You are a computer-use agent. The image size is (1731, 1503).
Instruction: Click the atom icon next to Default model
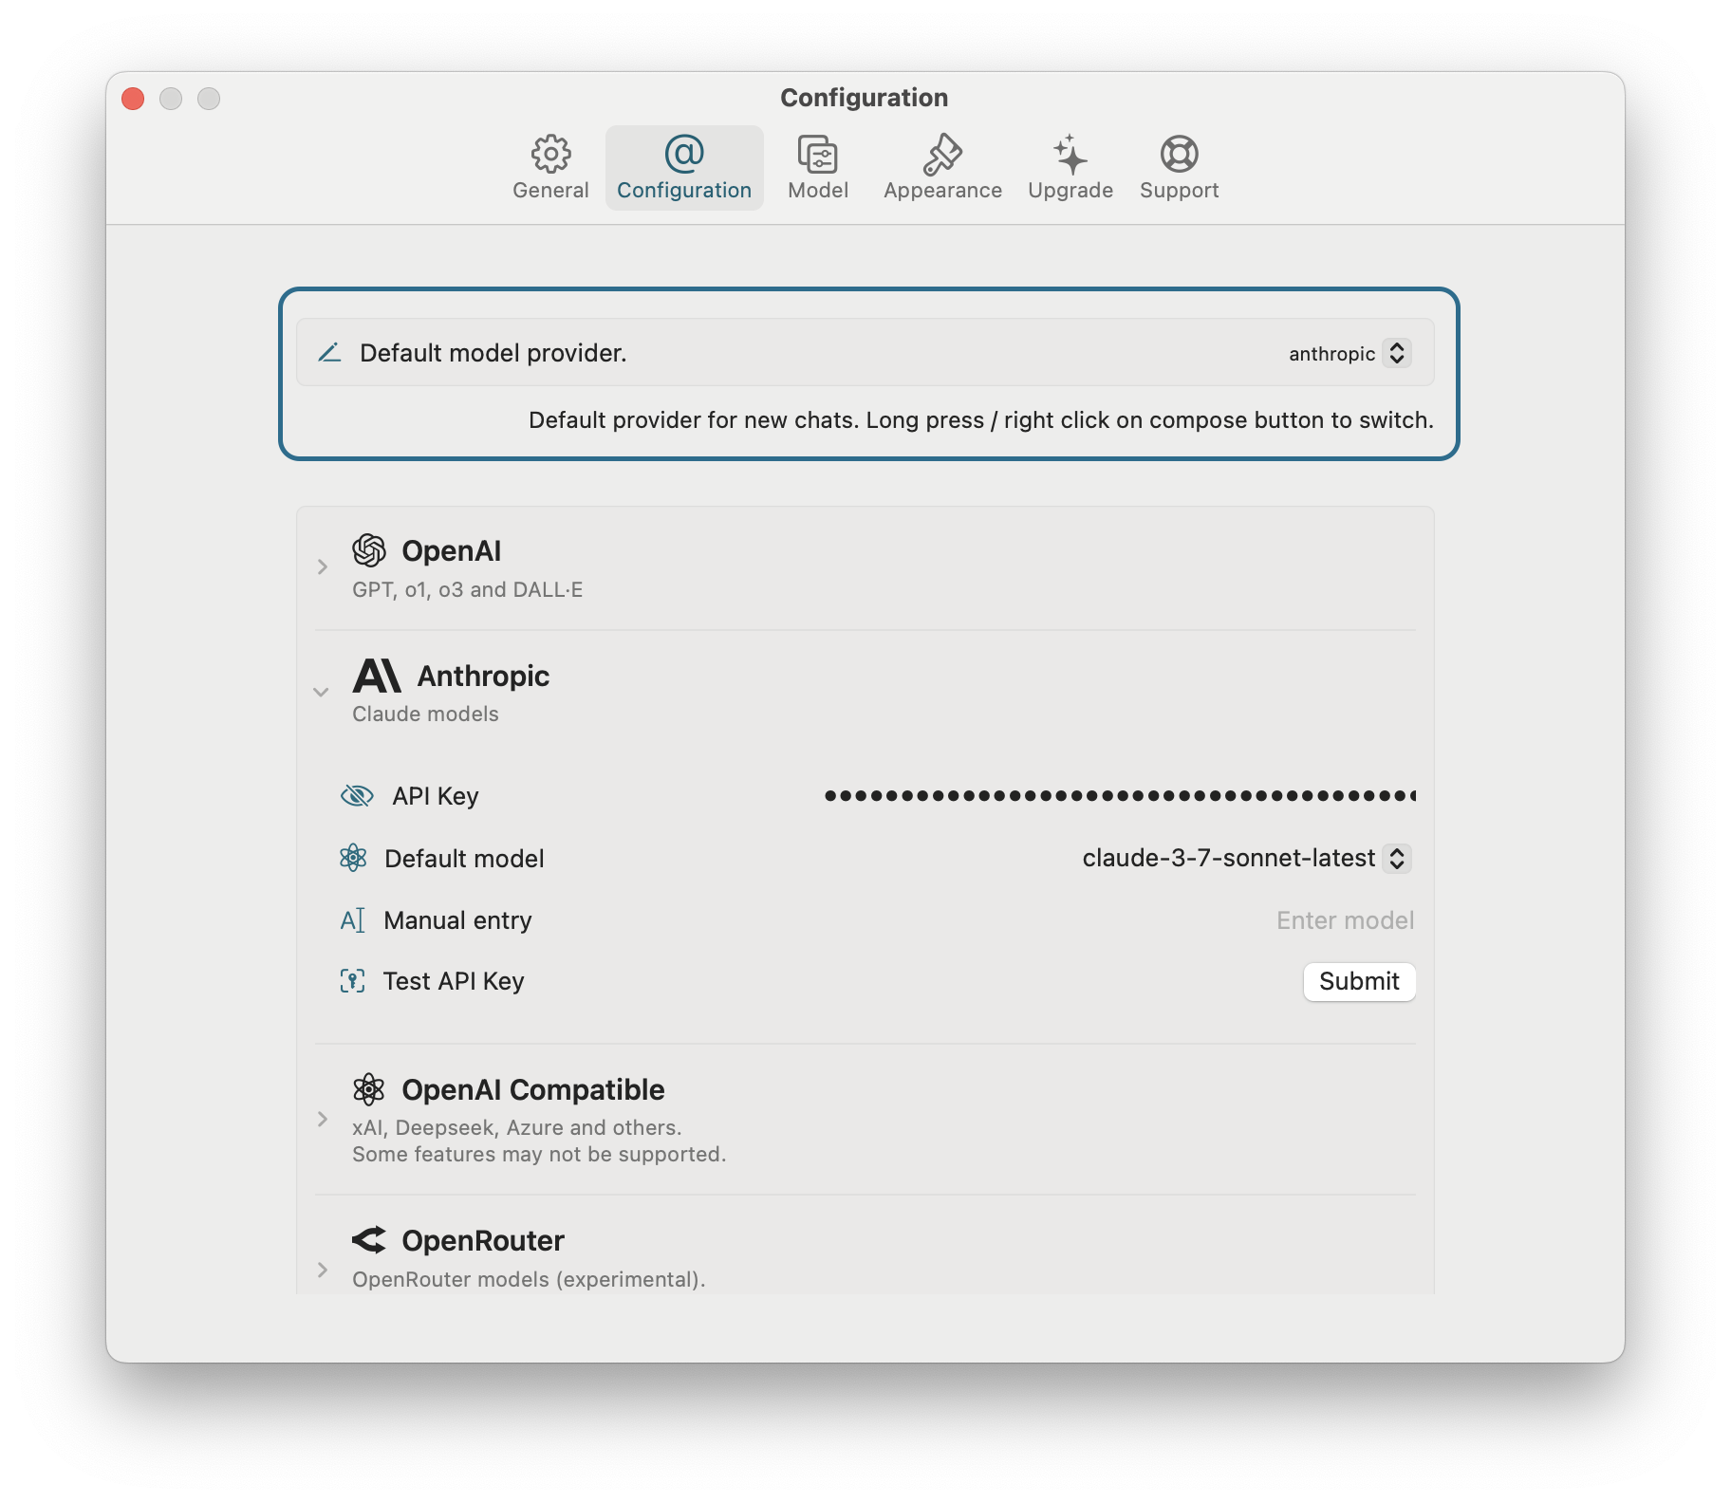(353, 858)
